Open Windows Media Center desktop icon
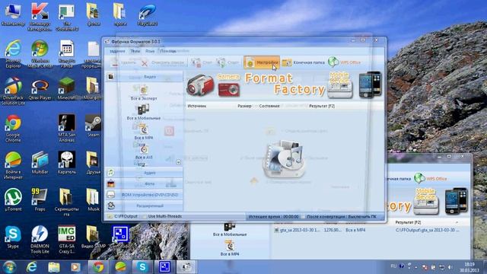 (40, 54)
